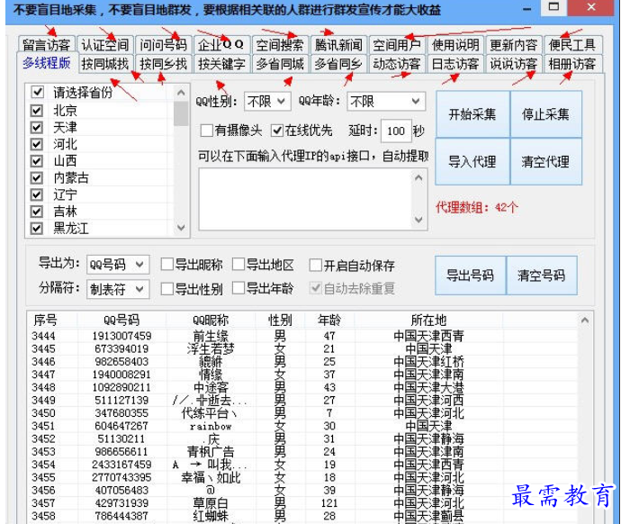Open the 分隔符 制表符 dropdown
The width and height of the screenshot is (621, 524).
tap(118, 289)
